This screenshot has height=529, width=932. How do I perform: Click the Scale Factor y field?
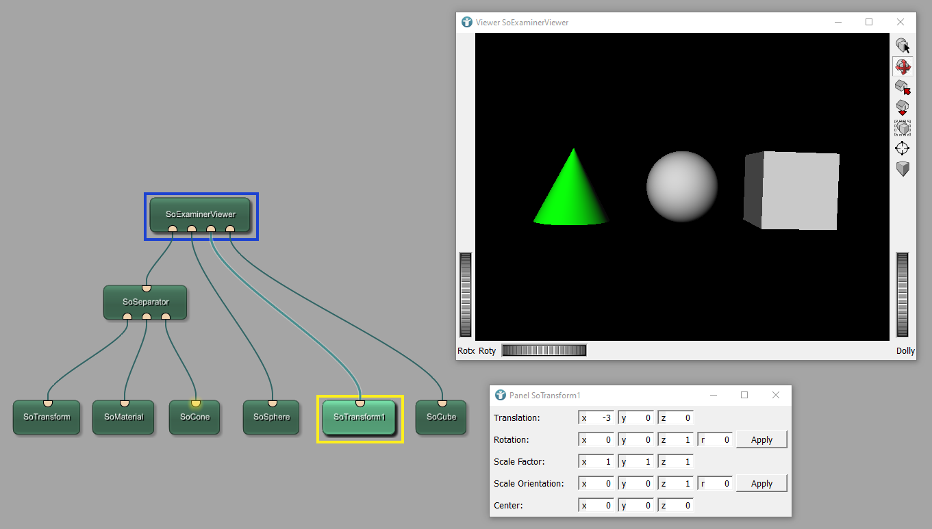point(637,462)
